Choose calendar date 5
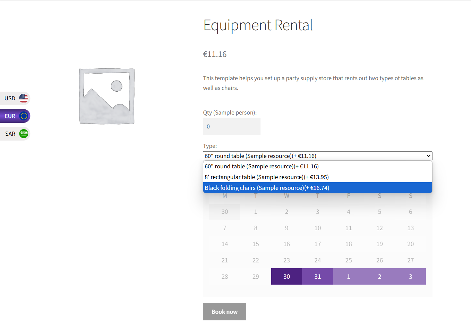The width and height of the screenshot is (471, 328). click(x=379, y=212)
